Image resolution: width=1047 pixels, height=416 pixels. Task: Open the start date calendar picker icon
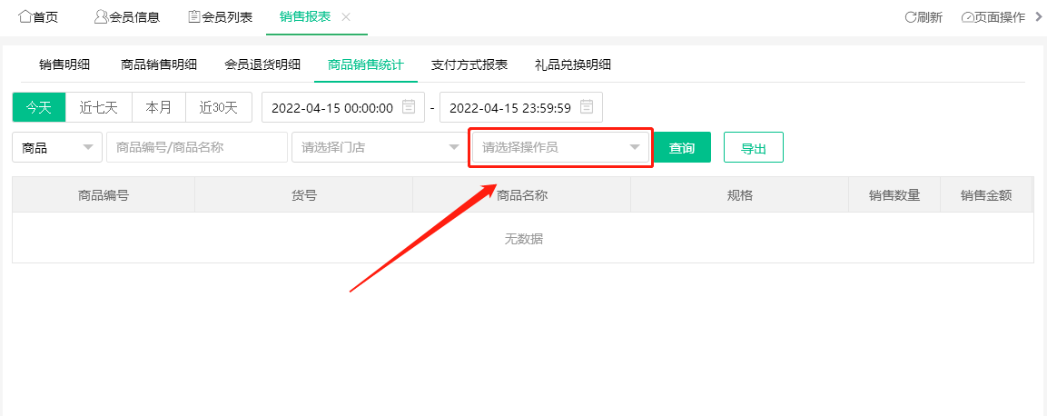coord(409,107)
